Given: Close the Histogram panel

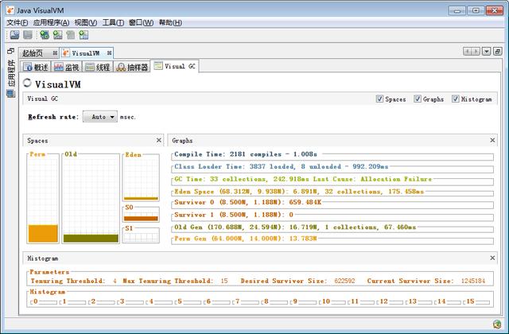Looking at the screenshot, I should click(492, 258).
